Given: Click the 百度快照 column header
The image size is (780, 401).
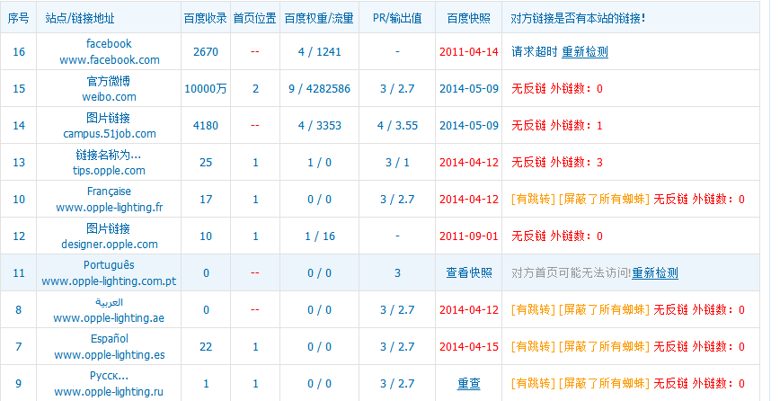Looking at the screenshot, I should click(468, 18).
